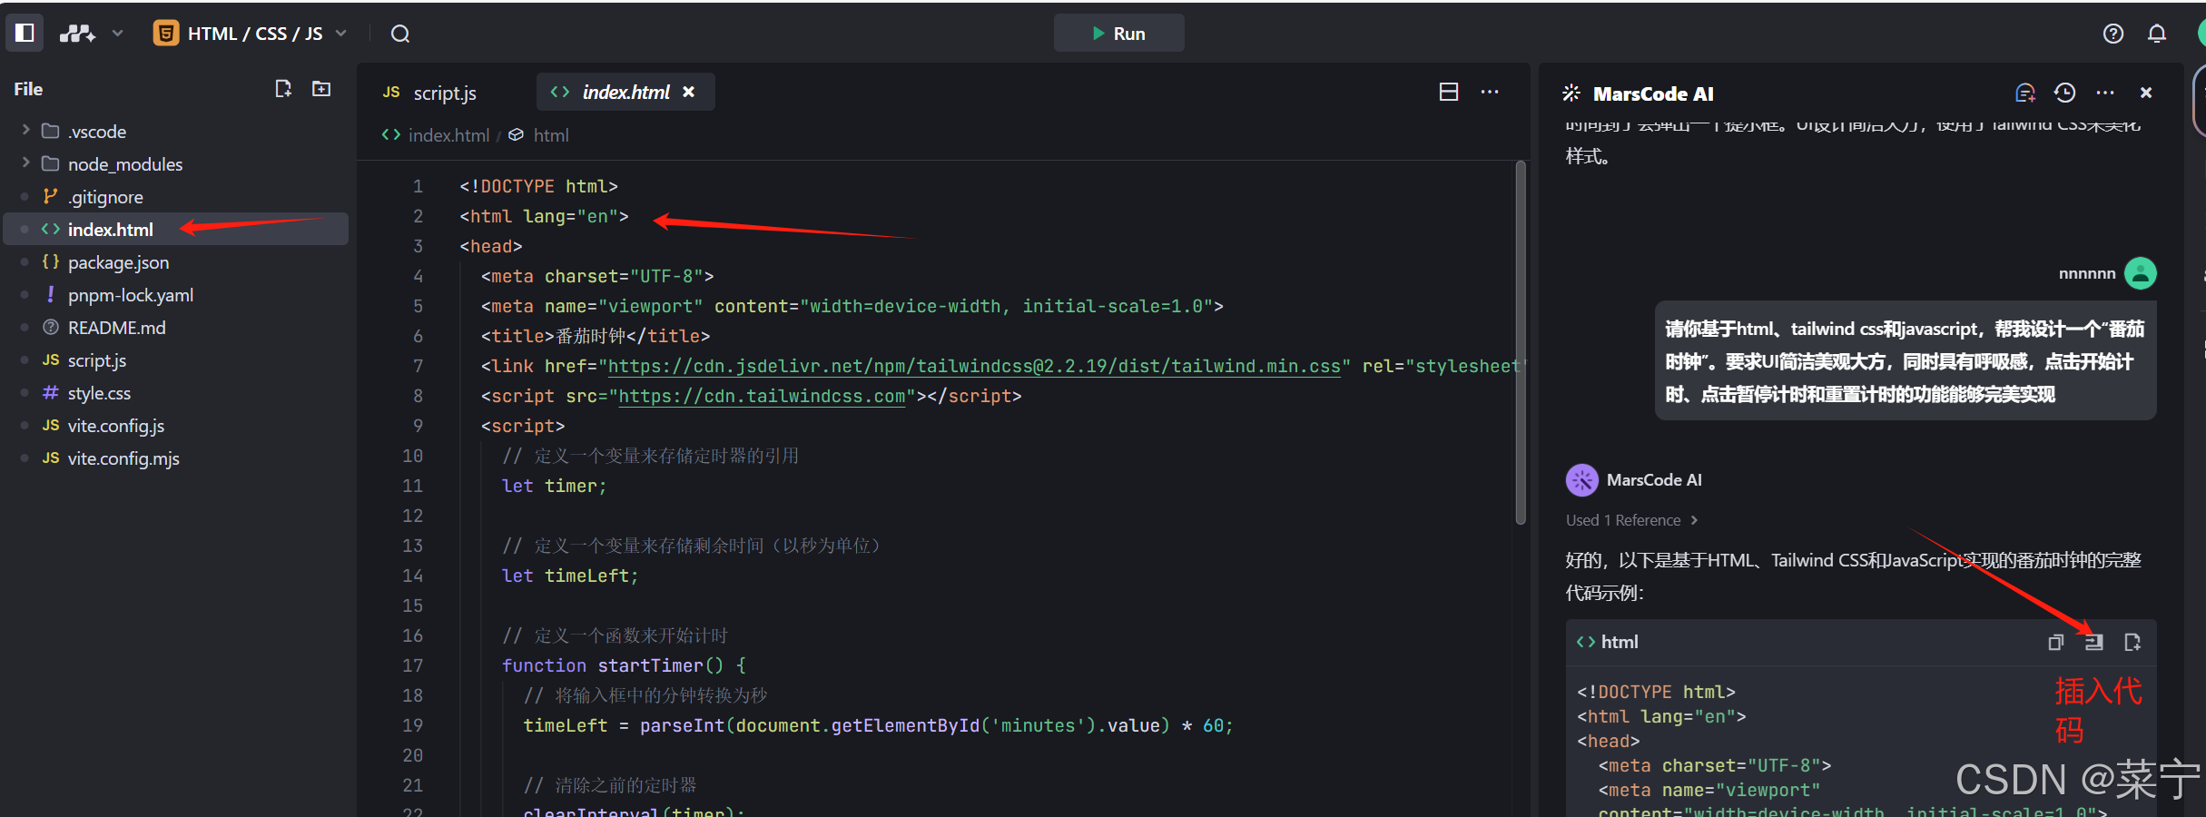
Task: Open MarsCode AI chat history
Action: [x=2065, y=93]
